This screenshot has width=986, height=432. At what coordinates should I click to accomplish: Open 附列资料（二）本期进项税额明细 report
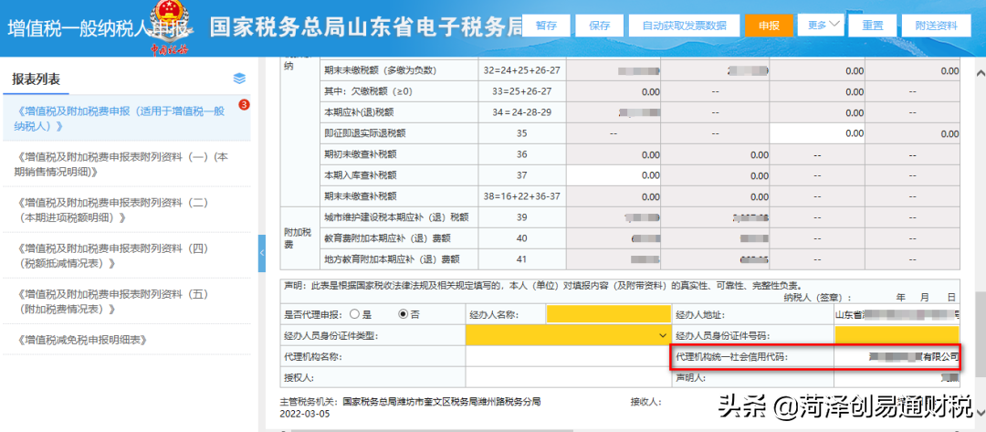126,210
